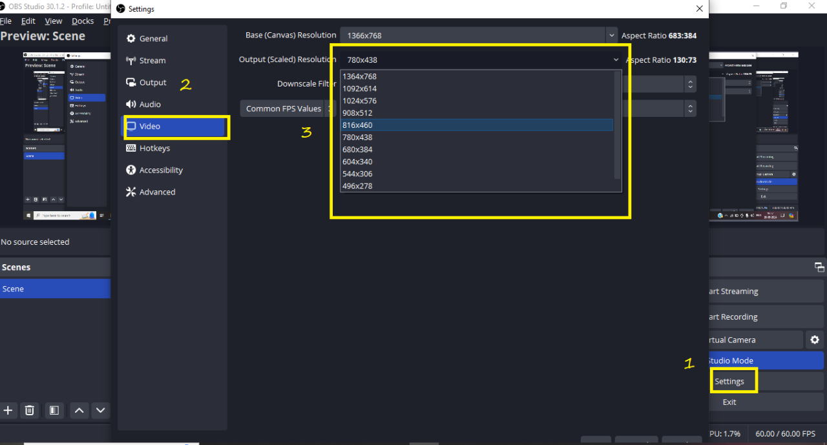Switch to the Hotkeys settings tab

point(154,149)
